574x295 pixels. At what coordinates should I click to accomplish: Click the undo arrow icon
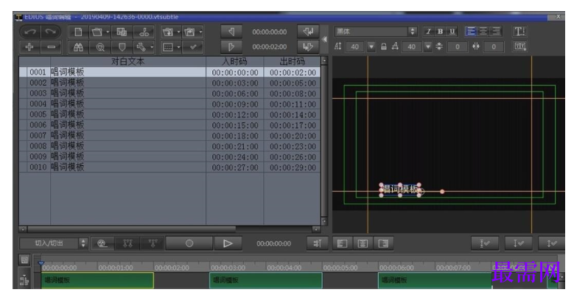pyautogui.click(x=30, y=32)
